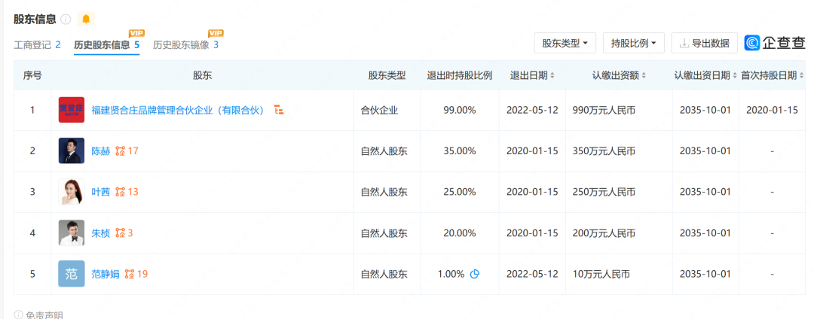Click the 贤合庄 company logo thumbnail

(71, 110)
